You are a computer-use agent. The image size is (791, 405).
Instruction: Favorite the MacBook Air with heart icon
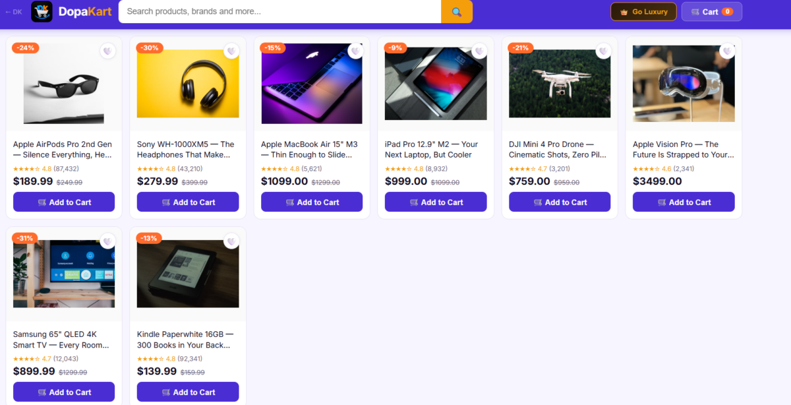pos(355,51)
